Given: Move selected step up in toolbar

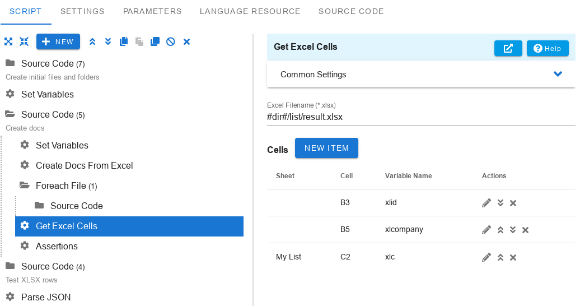Looking at the screenshot, I should (92, 41).
